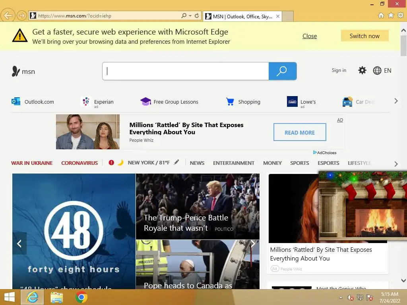Click the NEW YORK / 81°F weather link
The width and height of the screenshot is (407, 305).
pyautogui.click(x=149, y=162)
